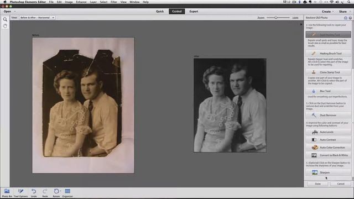Click the volume icon in menu bar
The width and height of the screenshot is (354, 199).
[x=337, y=2]
